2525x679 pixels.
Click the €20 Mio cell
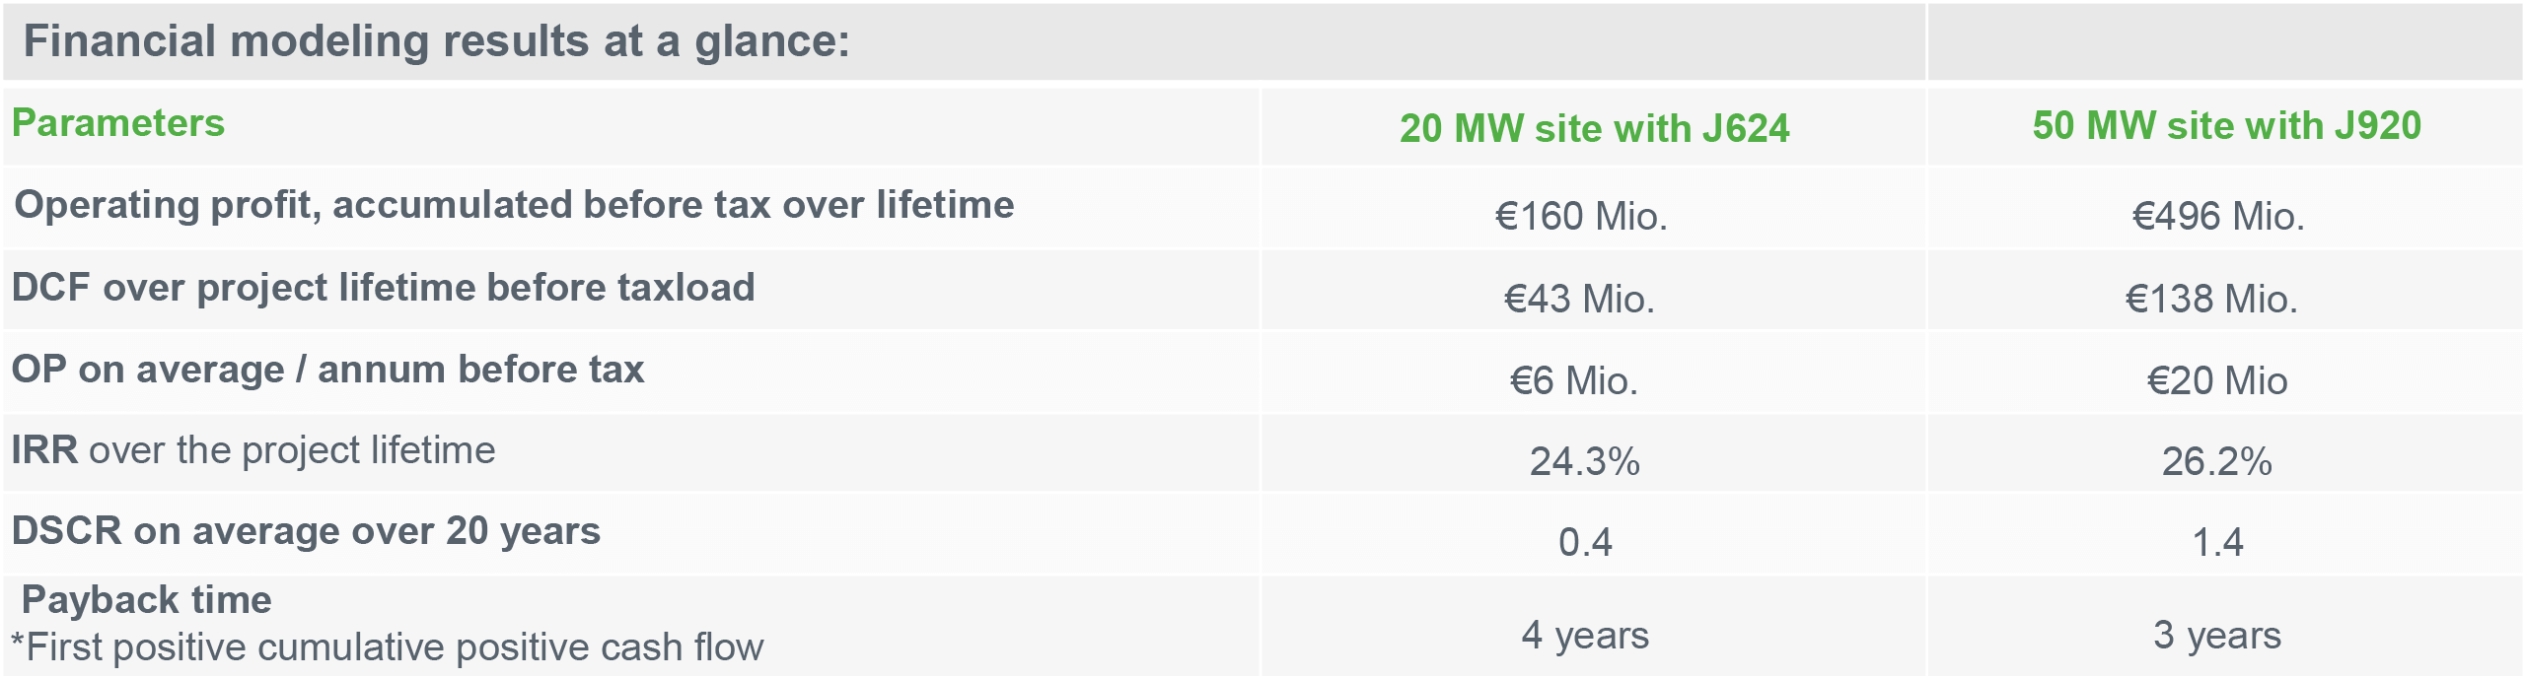coord(2217,381)
